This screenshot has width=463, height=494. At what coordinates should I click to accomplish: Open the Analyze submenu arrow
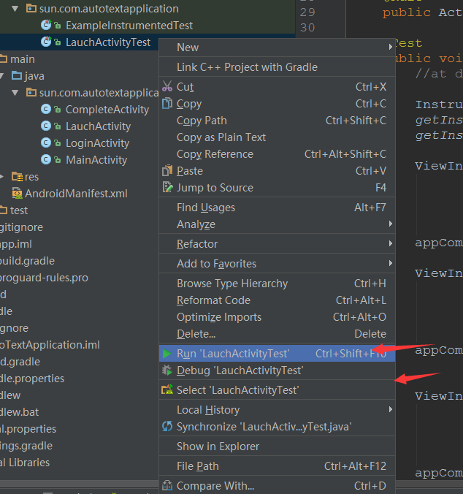pyautogui.click(x=390, y=224)
